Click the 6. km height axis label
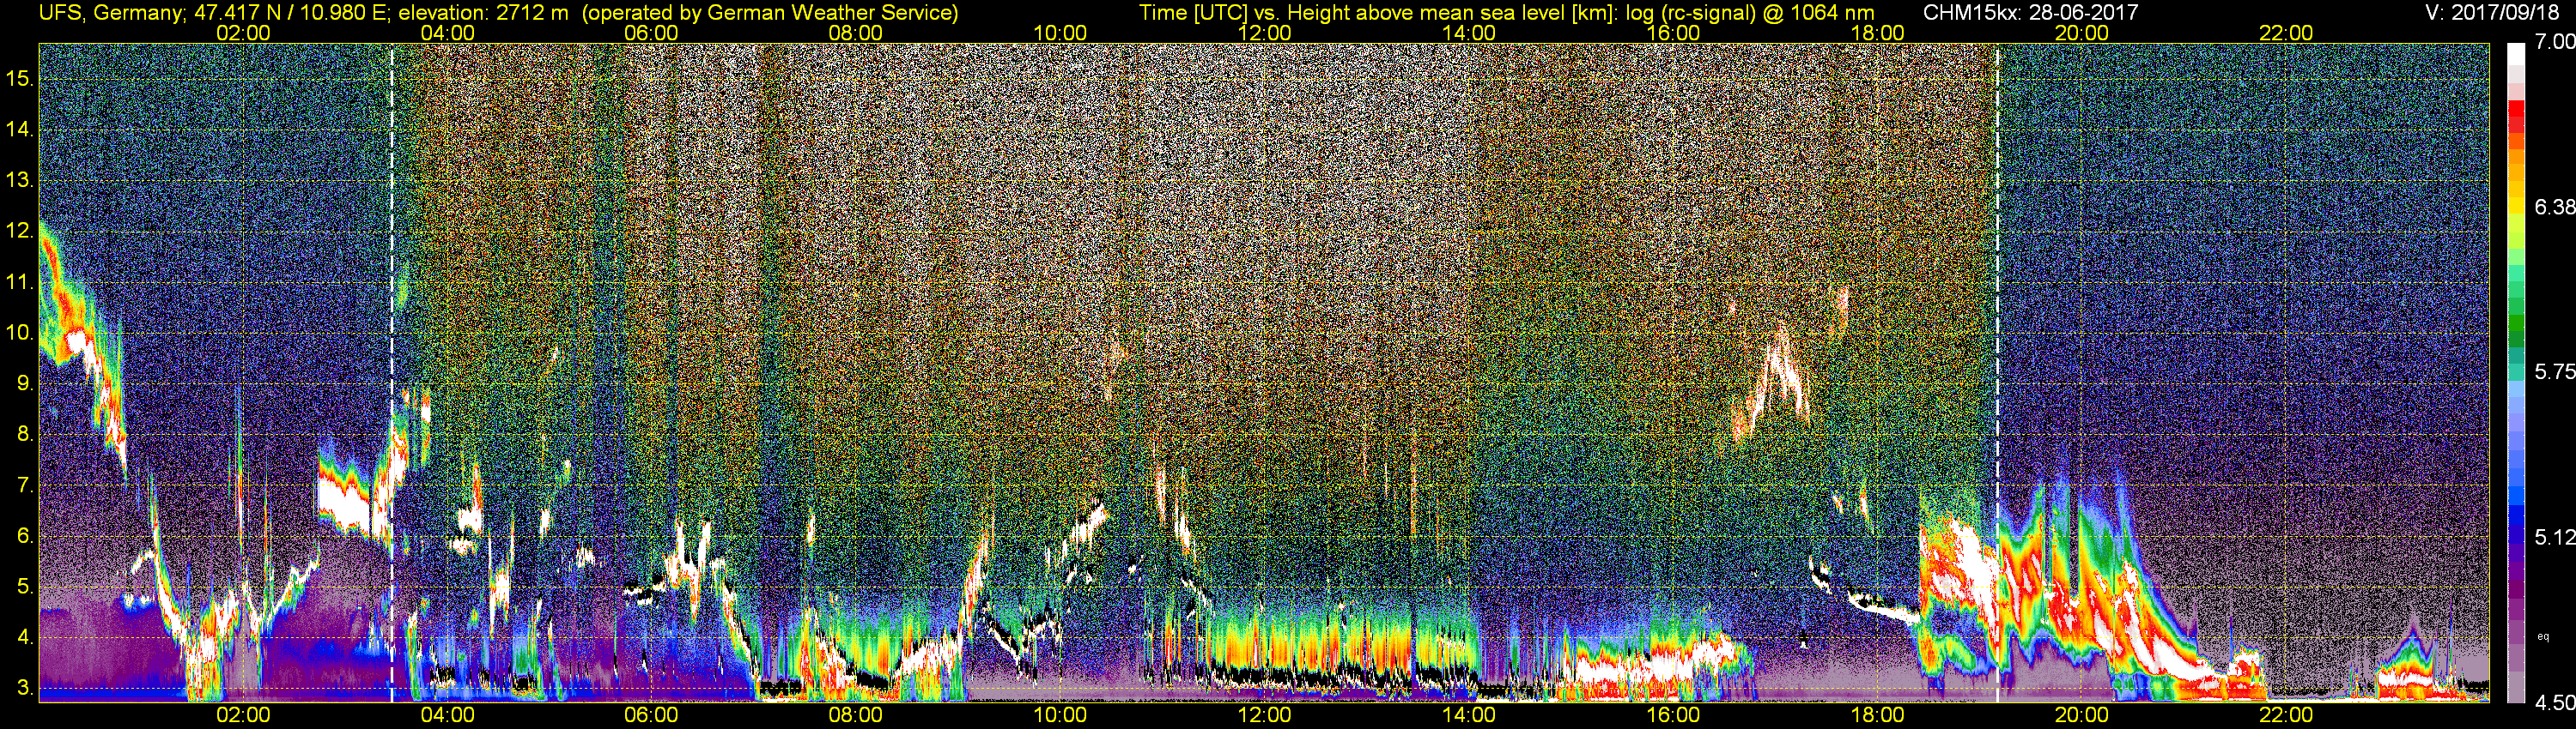The width and height of the screenshot is (2576, 729). coord(25,536)
